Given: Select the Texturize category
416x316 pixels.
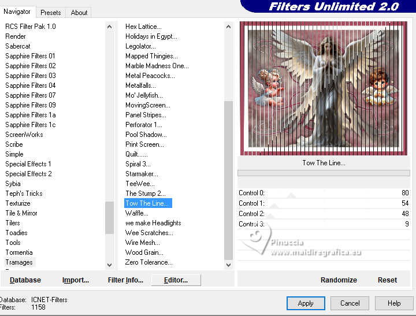Looking at the screenshot, I should pyautogui.click(x=18, y=203).
